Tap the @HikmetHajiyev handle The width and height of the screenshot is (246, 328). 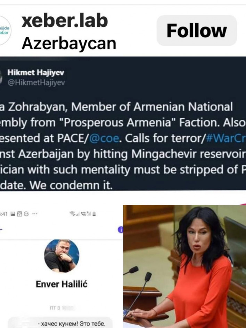pos(36,83)
